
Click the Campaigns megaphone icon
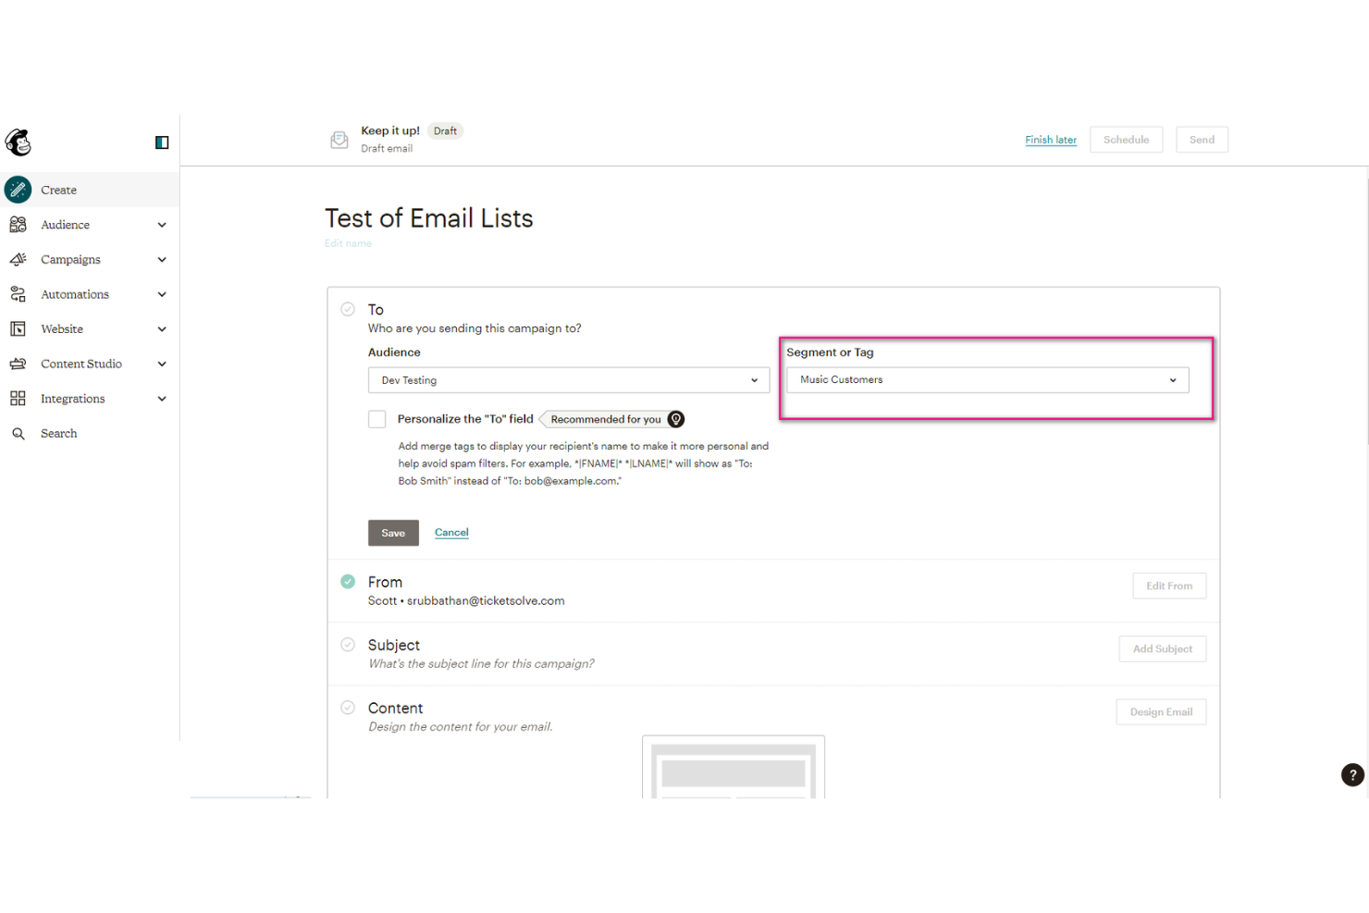(x=18, y=259)
